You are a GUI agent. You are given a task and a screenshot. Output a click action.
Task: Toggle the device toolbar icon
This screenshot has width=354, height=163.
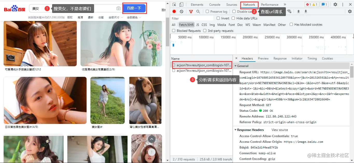point(181,4)
